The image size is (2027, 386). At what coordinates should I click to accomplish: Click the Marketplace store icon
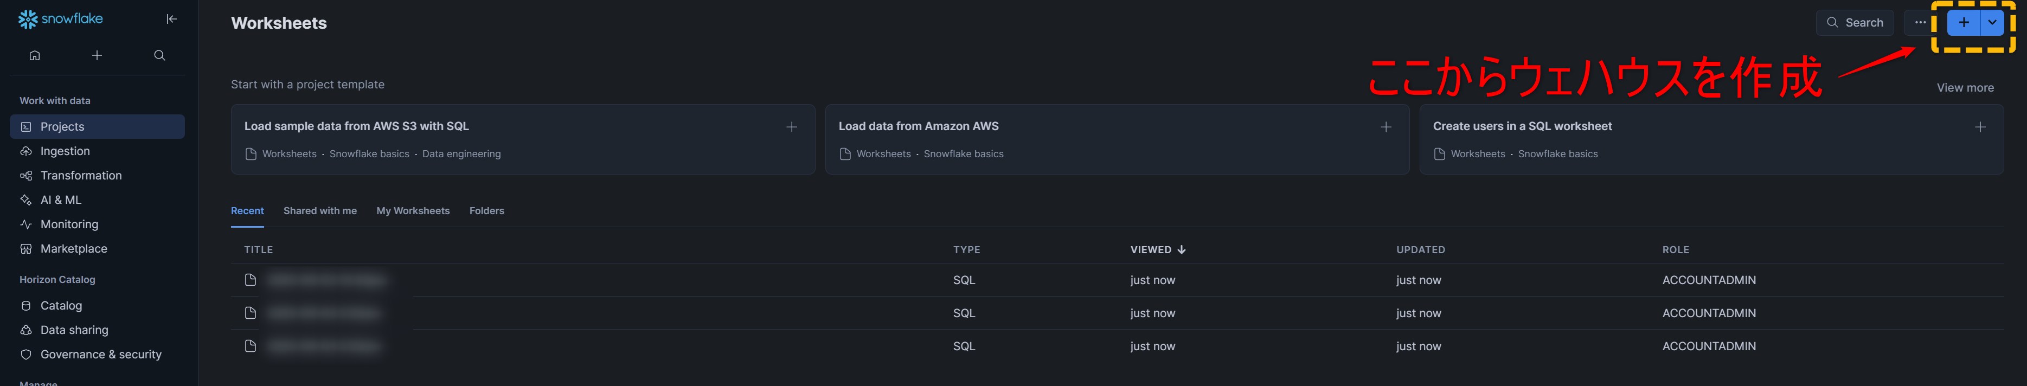tap(26, 248)
